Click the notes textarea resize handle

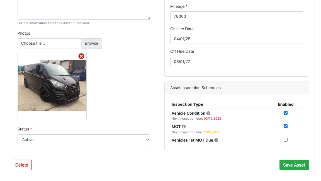click(149, 18)
